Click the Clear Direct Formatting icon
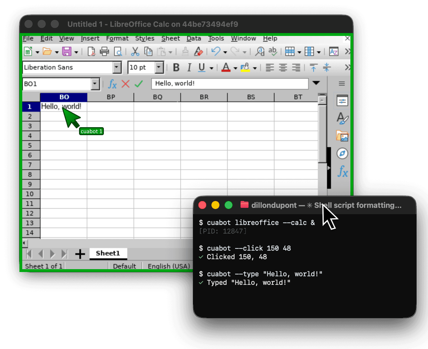This screenshot has height=349, width=428. 198,52
